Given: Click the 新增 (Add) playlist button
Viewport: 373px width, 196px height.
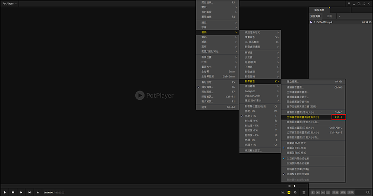Looking at the screenshot, I should tap(335, 192).
